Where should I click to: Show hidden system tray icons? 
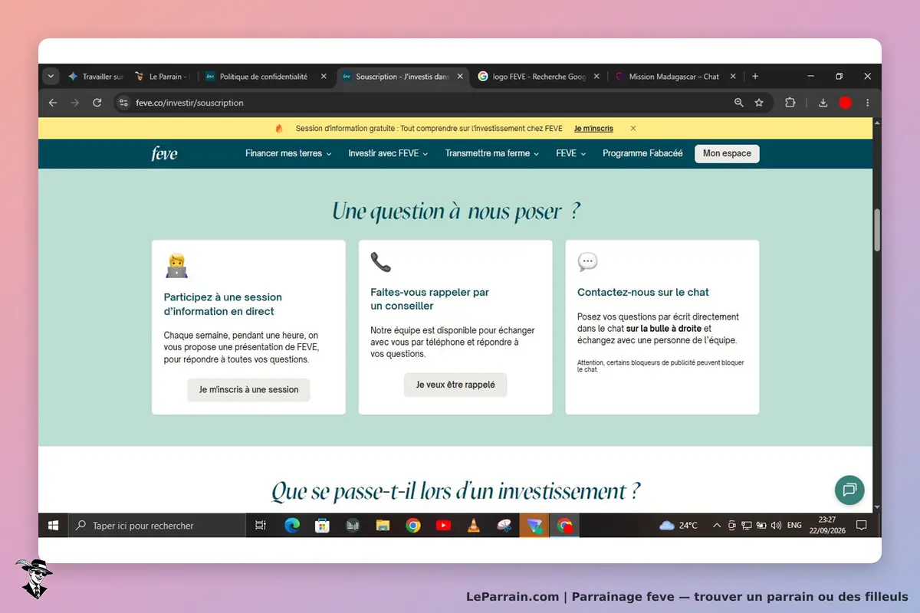coord(717,526)
